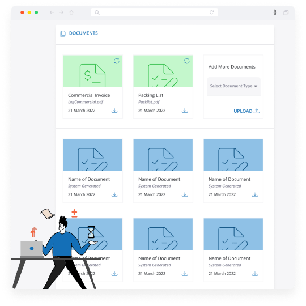This screenshot has width=306, height=306.
Task: Open first-row right blue document thumbnail
Action: pos(233,155)
